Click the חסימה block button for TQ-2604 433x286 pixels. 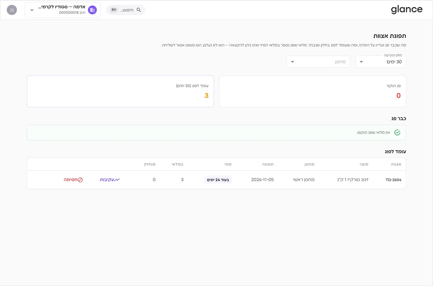[x=73, y=180]
